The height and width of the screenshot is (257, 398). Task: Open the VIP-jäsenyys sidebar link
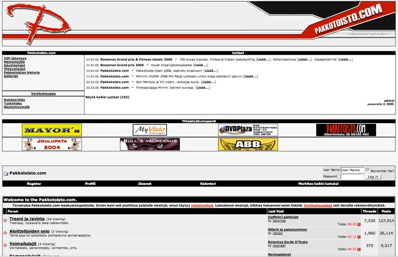tap(15, 58)
